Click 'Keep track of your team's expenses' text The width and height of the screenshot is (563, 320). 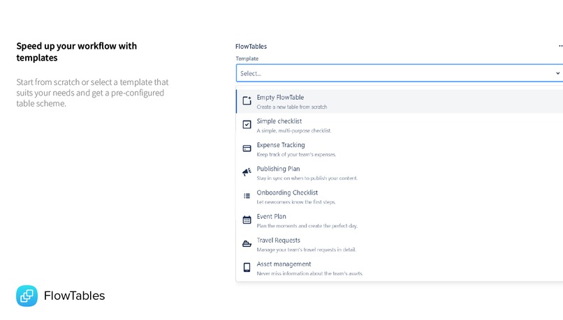pyautogui.click(x=296, y=155)
